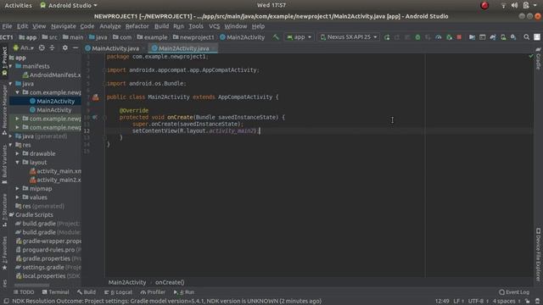Open the AVD Manager icon
The width and height of the screenshot is (543, 305).
503,37
